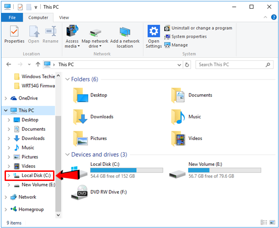Select Map network drive icon

(x=95, y=32)
